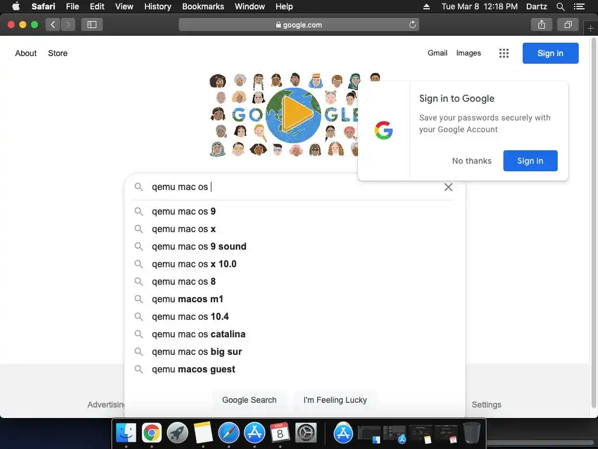Select suggestion qemu mac os big sur
The height and width of the screenshot is (449, 598).
294,351
